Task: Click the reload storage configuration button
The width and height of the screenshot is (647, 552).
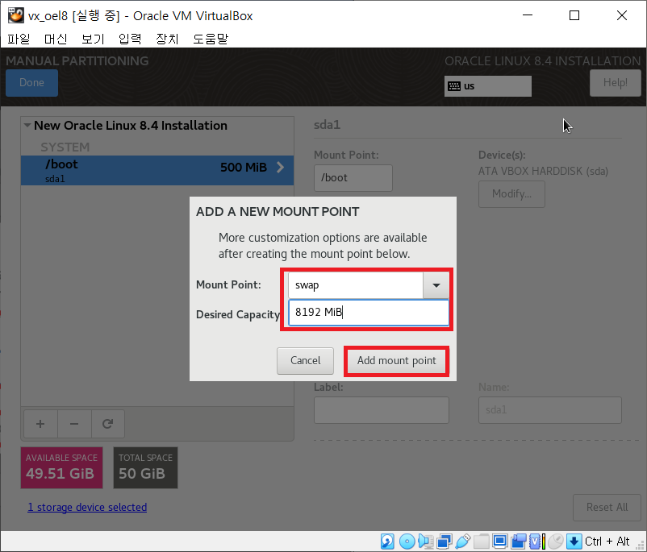Action: 107,424
